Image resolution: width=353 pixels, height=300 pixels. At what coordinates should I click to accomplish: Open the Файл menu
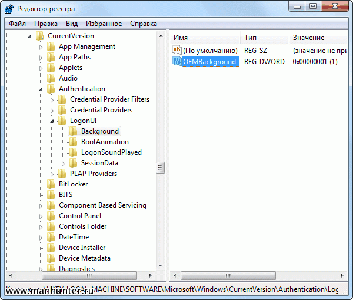point(17,24)
